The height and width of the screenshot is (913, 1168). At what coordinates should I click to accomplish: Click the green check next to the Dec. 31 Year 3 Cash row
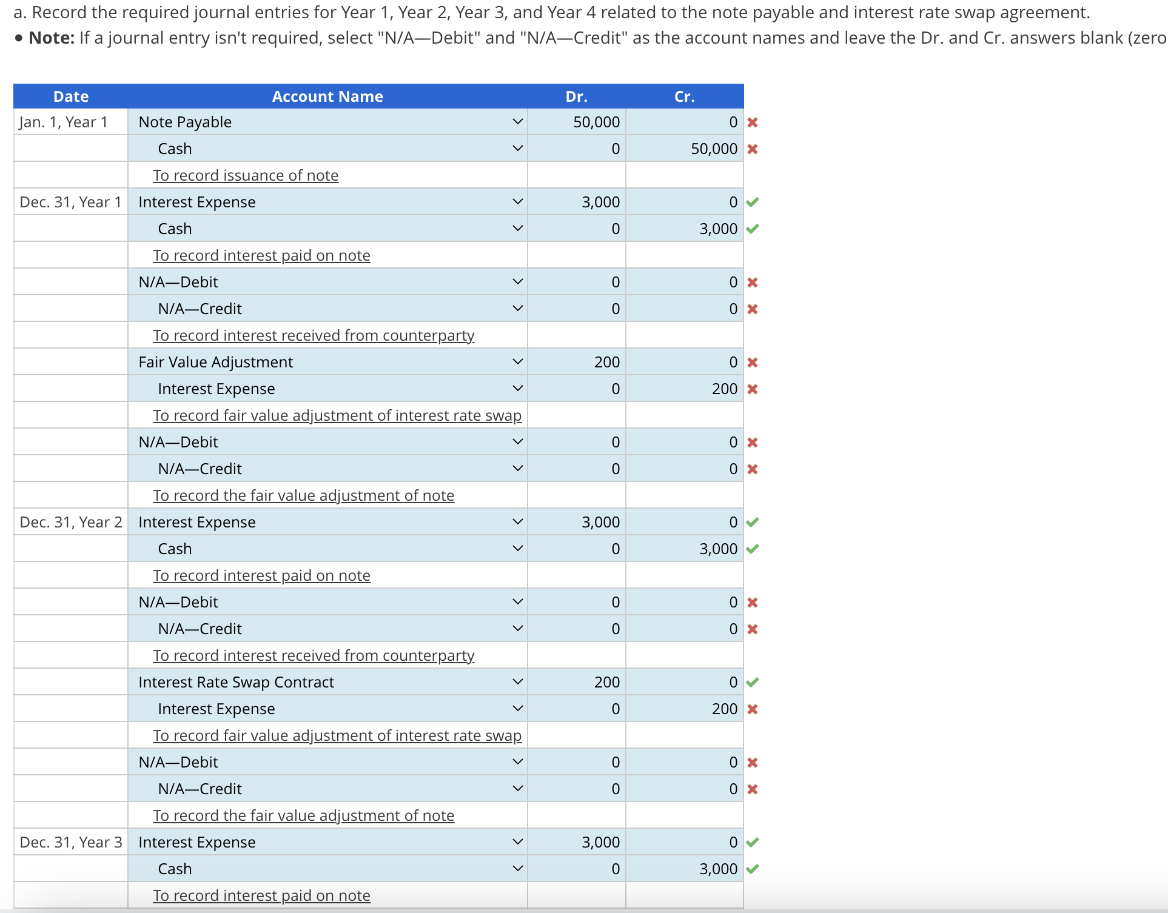(753, 869)
